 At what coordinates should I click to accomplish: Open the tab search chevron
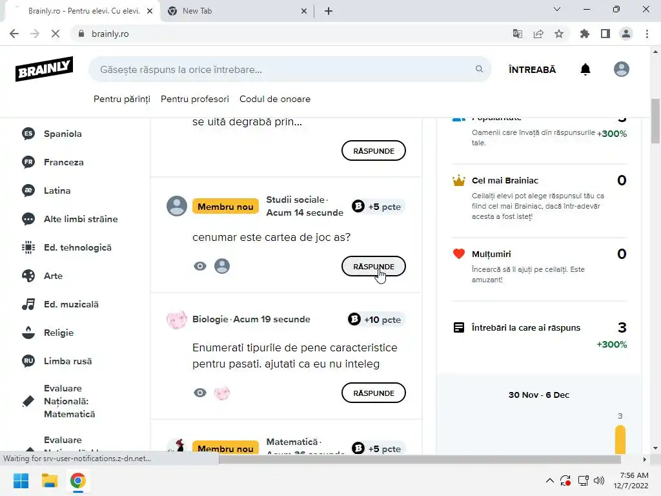[x=557, y=9]
